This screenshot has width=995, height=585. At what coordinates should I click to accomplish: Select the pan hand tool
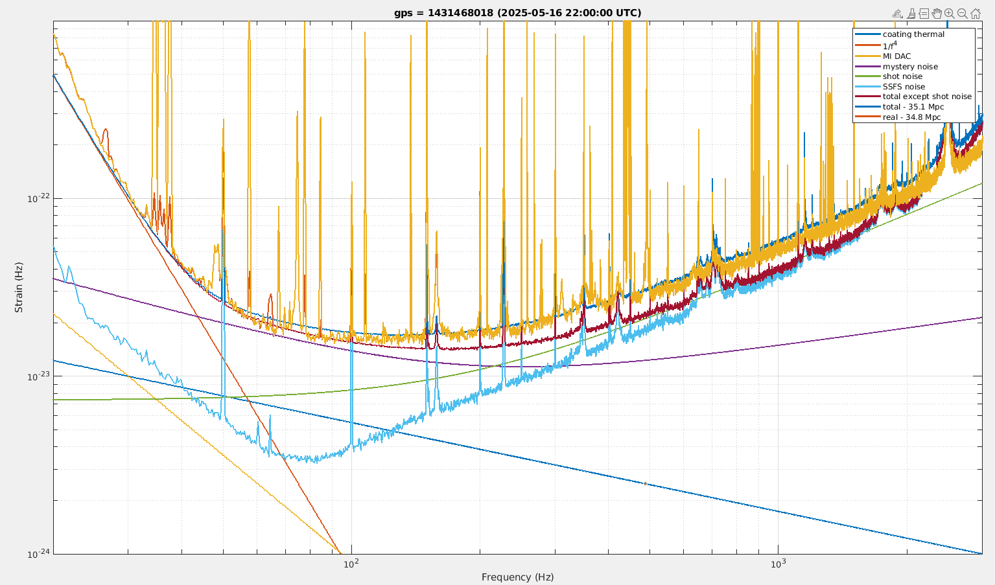click(x=937, y=14)
